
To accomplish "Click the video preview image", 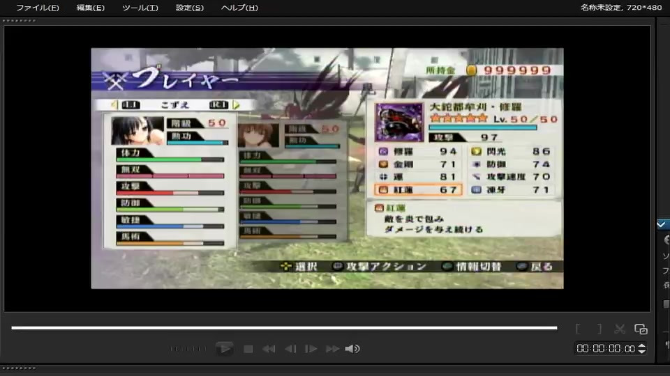I will (x=327, y=169).
